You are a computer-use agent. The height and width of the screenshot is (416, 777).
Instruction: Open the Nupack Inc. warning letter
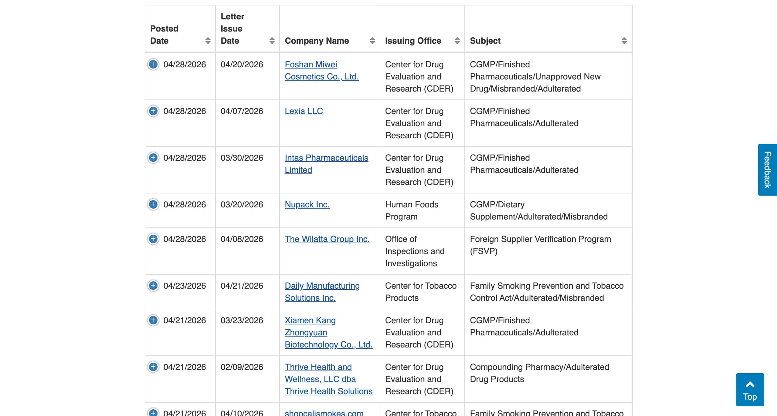[307, 204]
